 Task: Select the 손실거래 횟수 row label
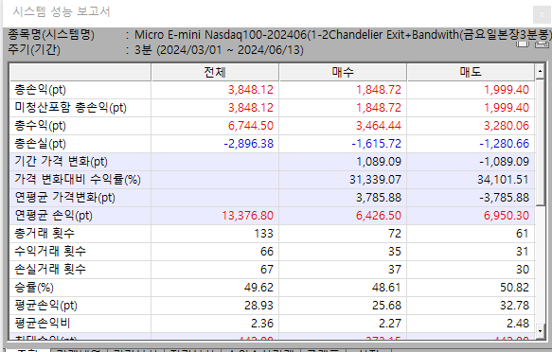tap(50, 269)
